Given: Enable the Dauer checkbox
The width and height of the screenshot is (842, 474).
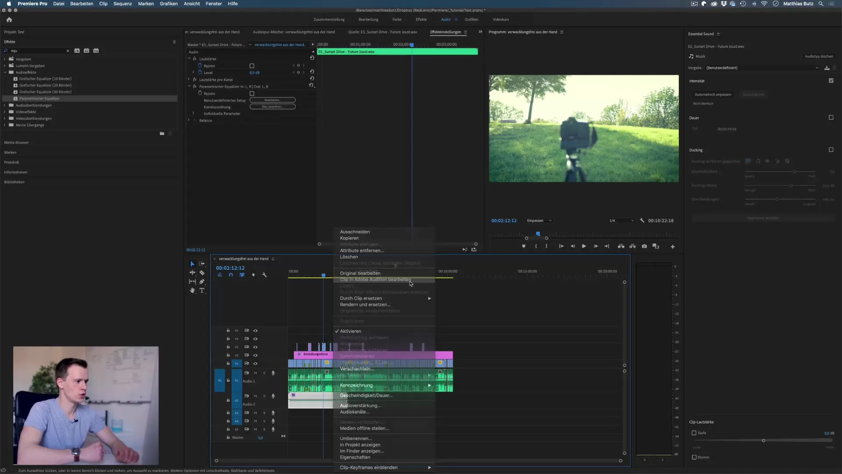Looking at the screenshot, I should click(x=831, y=118).
